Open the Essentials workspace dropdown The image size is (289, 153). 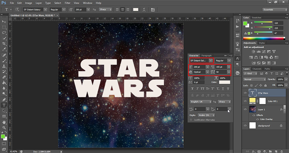pyautogui.click(x=274, y=10)
